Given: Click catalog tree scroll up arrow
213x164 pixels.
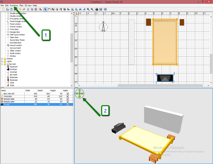Looking at the screenshot, I should tap(72, 13).
